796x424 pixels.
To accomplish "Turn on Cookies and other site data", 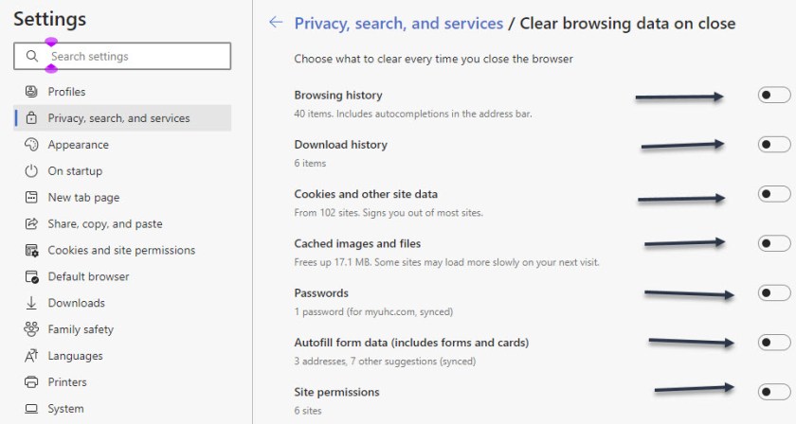I will pyautogui.click(x=773, y=194).
